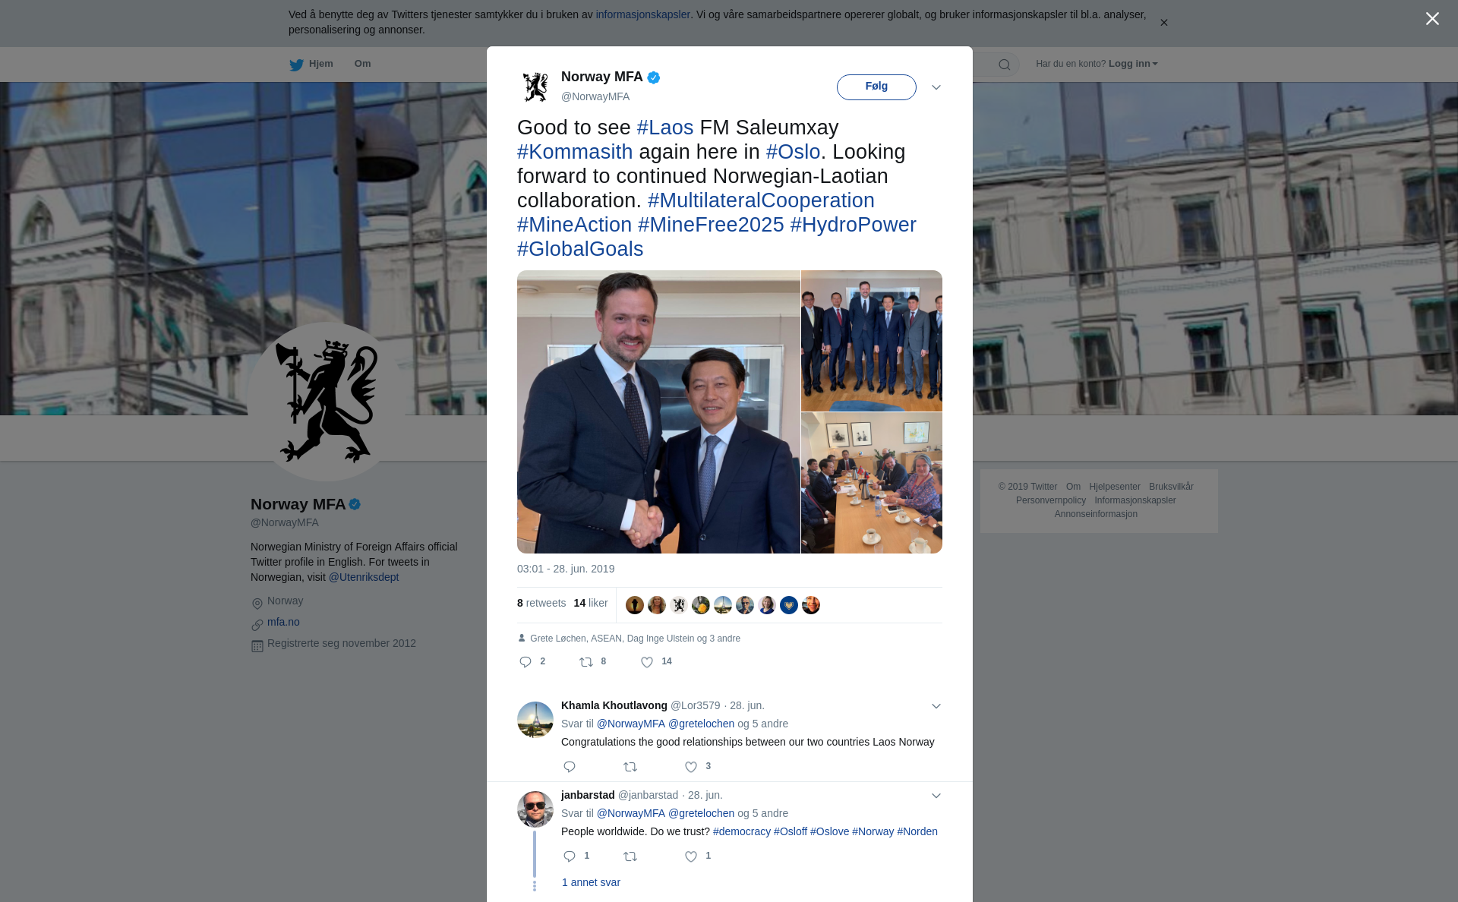Viewport: 1458px width, 902px height.
Task: Click the search magnifier icon in top bar
Action: 1005,65
